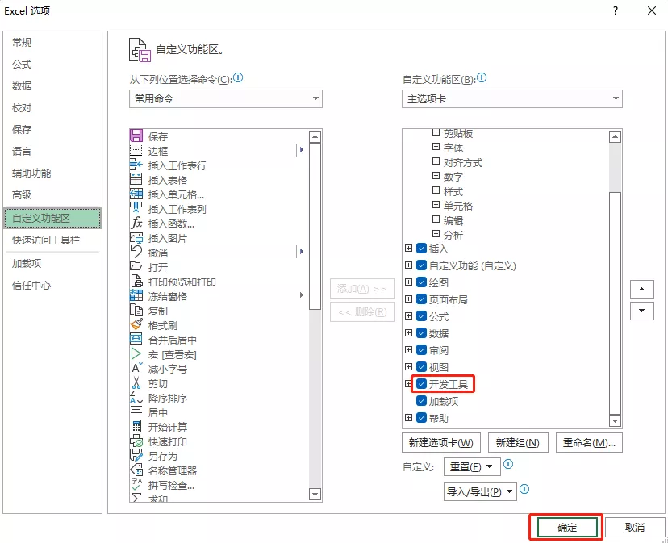Open the 常用命令 dropdown
668x543 pixels.
tap(226, 99)
